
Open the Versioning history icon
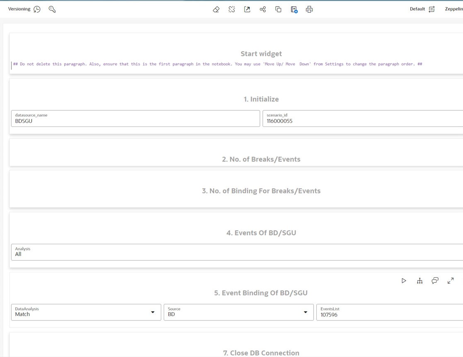pos(37,9)
